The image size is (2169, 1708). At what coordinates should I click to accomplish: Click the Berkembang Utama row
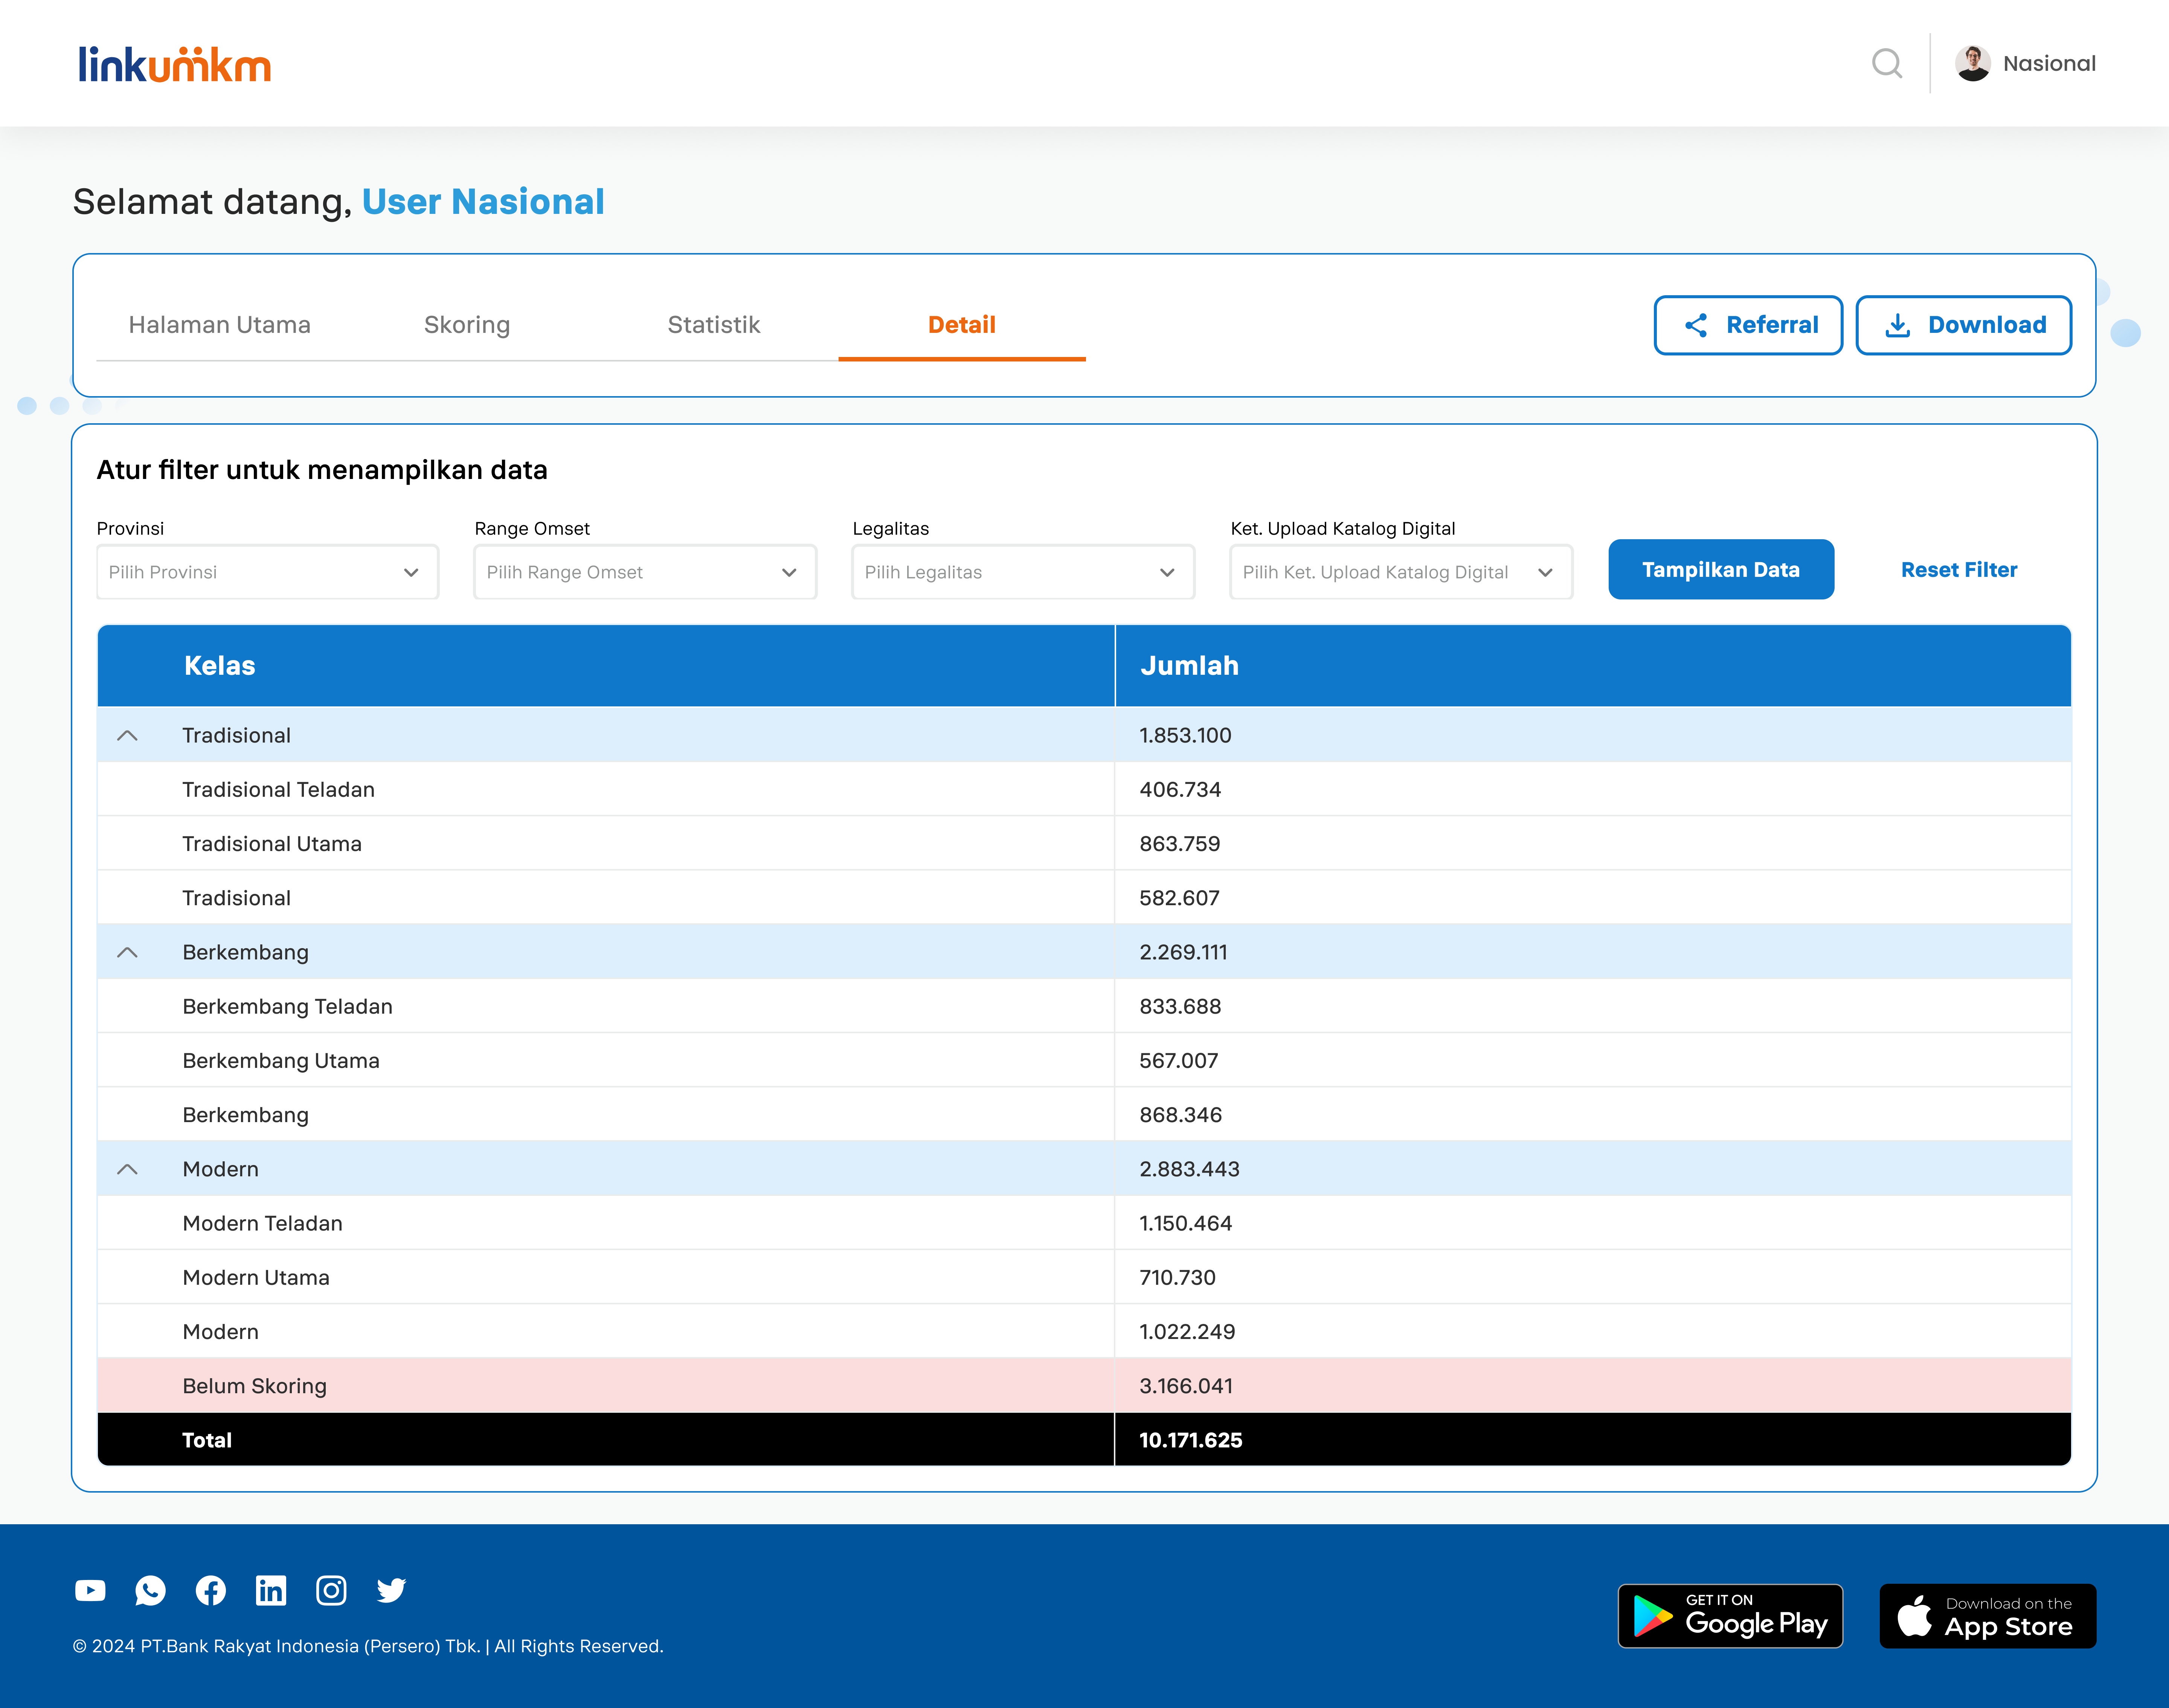click(x=1084, y=1060)
